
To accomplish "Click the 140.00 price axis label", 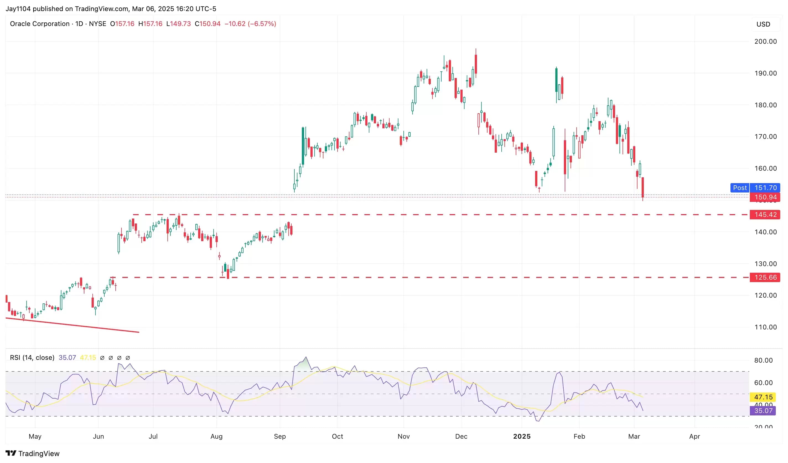I will coord(765,232).
